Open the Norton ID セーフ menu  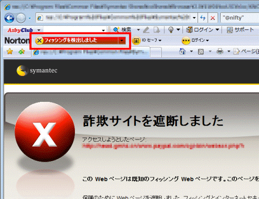[x=147, y=40]
